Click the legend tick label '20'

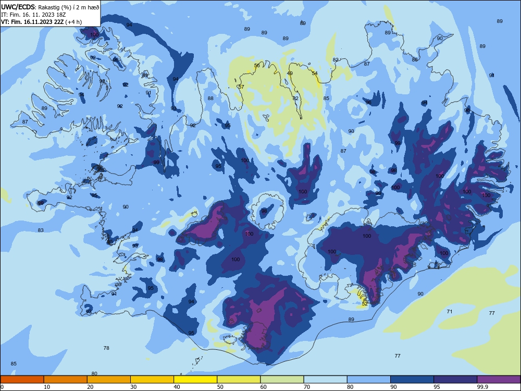(90, 387)
